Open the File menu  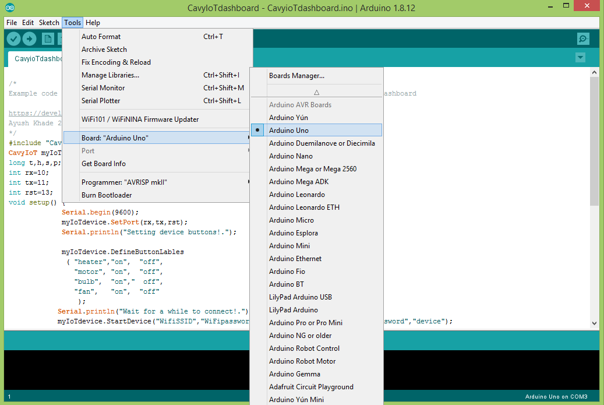(12, 23)
